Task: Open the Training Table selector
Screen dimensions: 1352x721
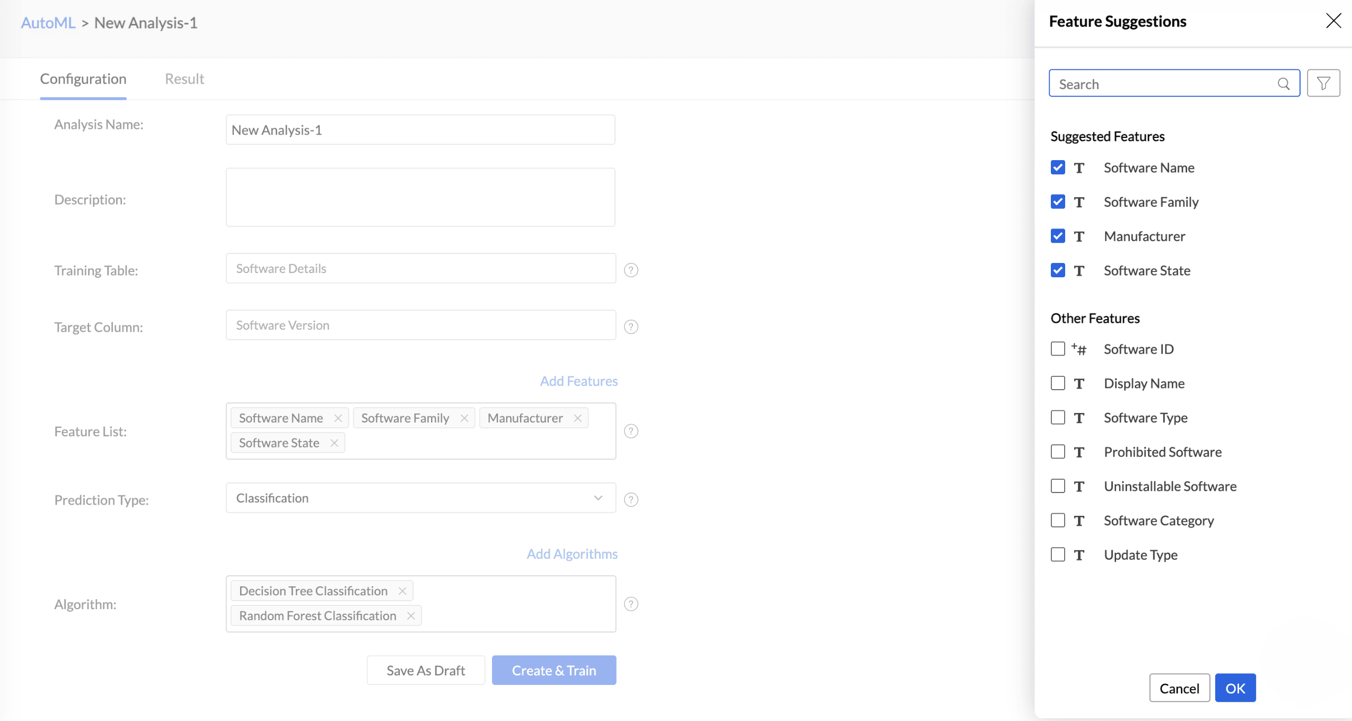Action: click(420, 268)
